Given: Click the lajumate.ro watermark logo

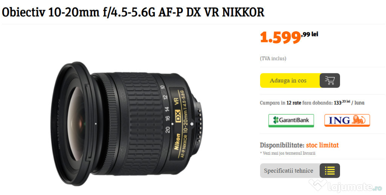Looking at the screenshot, I should (345, 186).
